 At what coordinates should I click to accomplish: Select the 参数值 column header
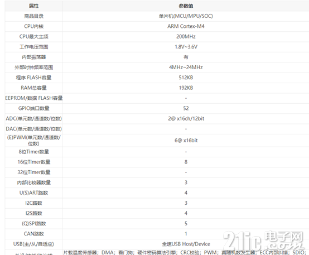(x=186, y=6)
